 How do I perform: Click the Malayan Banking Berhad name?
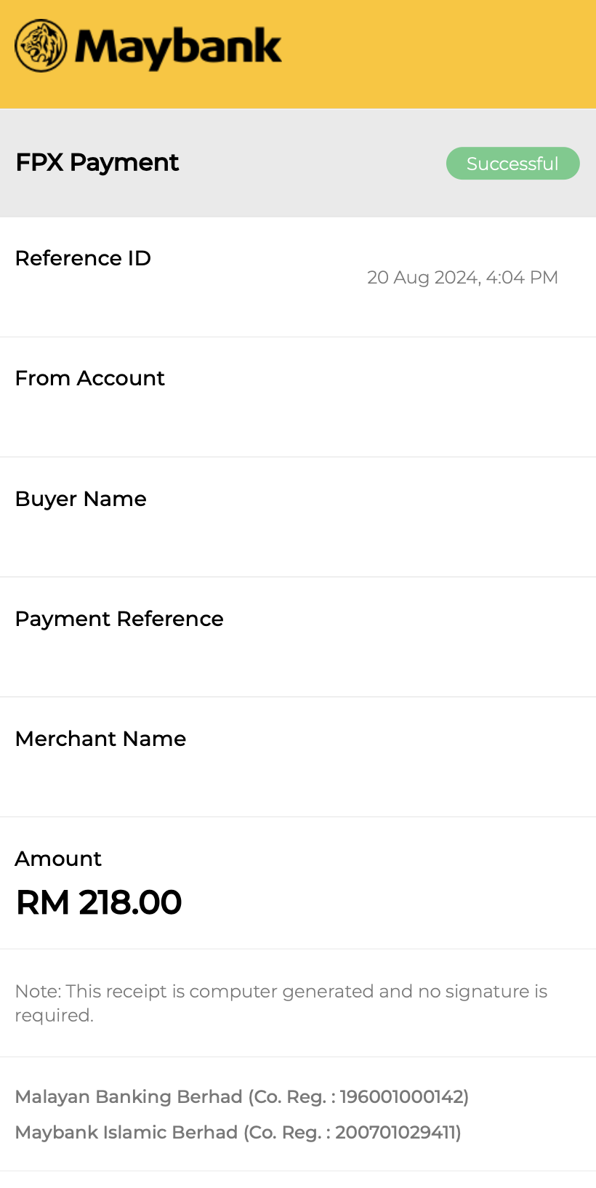pos(129,1096)
